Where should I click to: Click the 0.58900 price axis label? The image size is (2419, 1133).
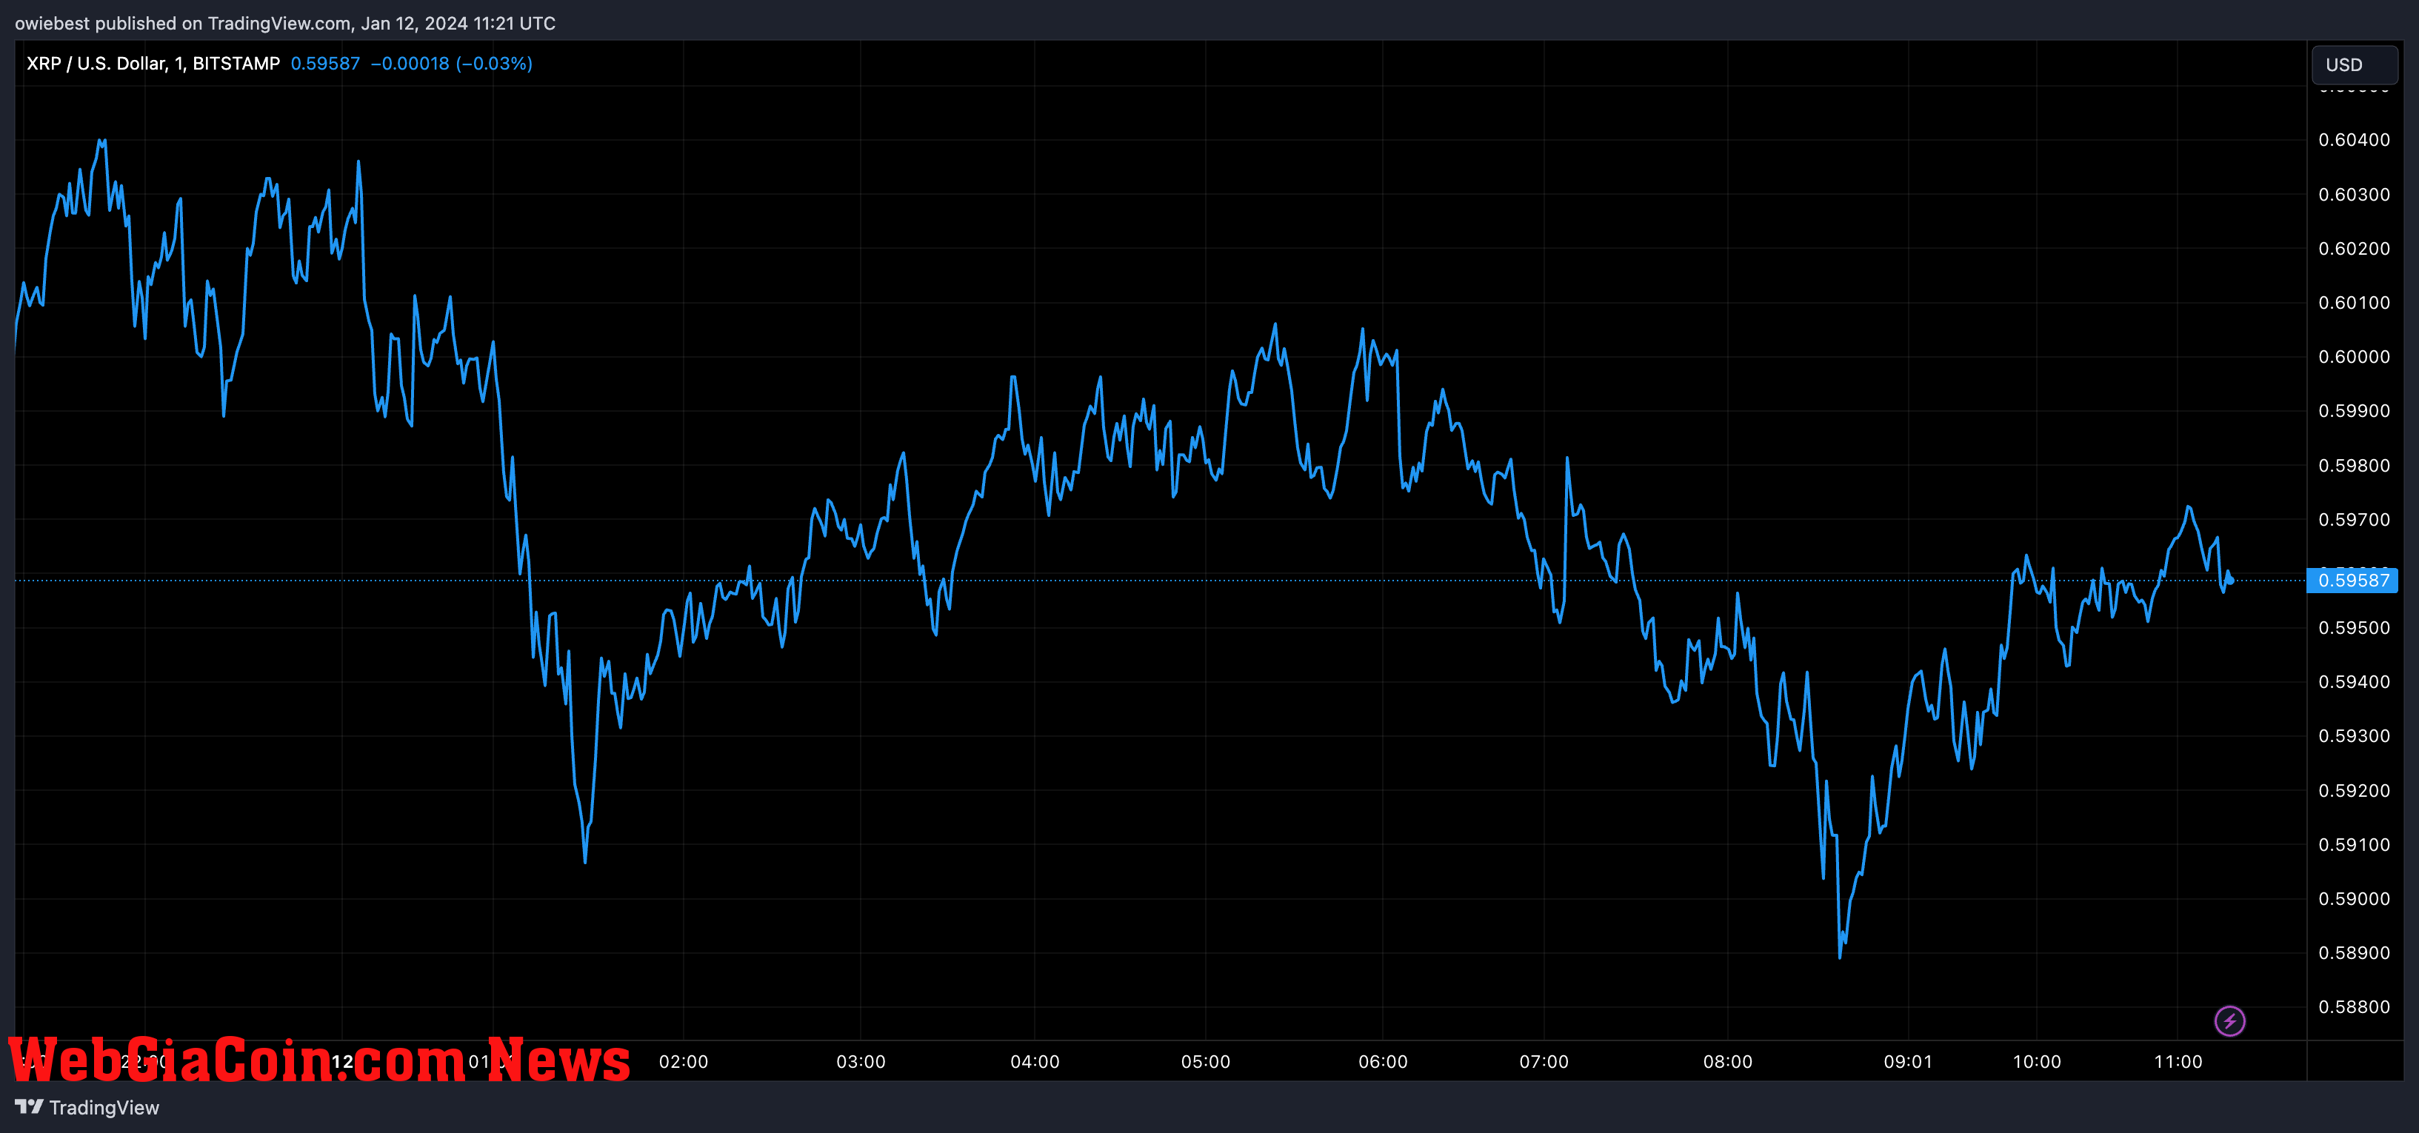point(2355,953)
